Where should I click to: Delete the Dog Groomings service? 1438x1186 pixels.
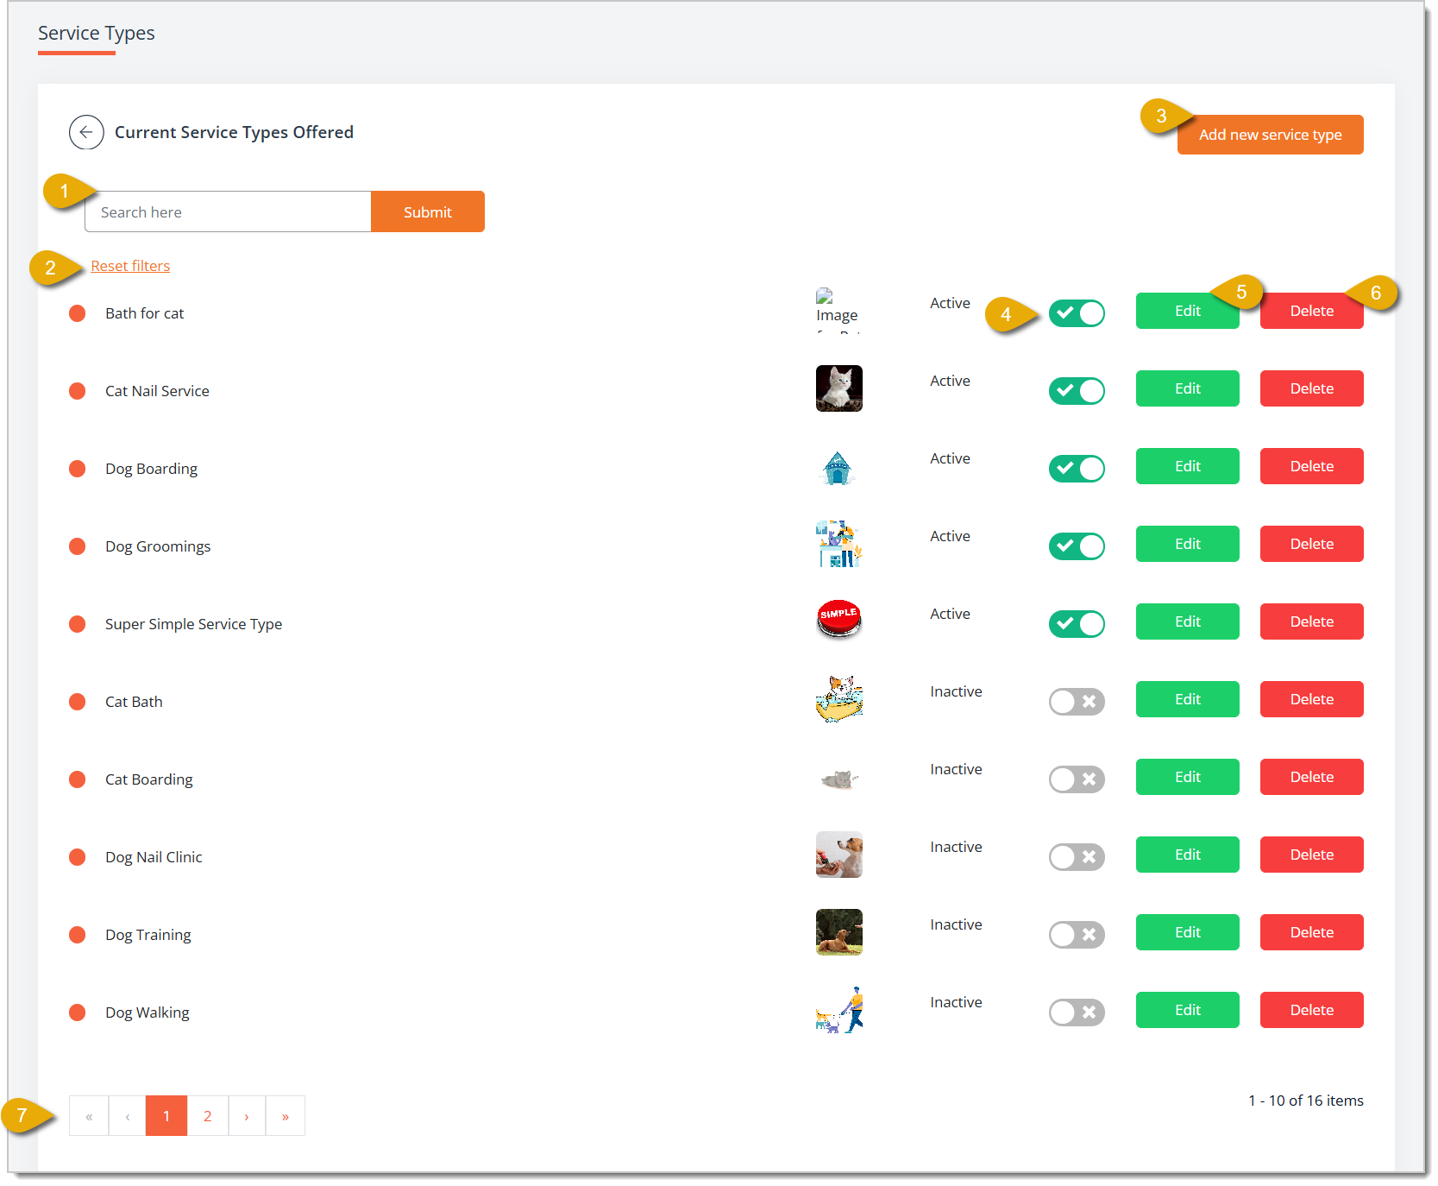click(1311, 544)
